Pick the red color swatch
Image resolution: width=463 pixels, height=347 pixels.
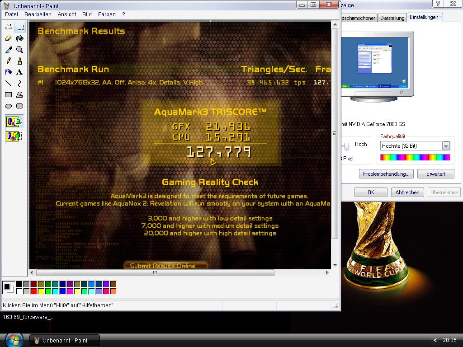click(x=33, y=291)
